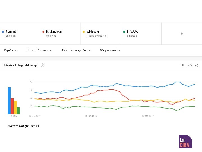Image resolution: width=202 pixels, height=152 pixels.
Task: Click the help question mark icon
Action: coord(42,65)
